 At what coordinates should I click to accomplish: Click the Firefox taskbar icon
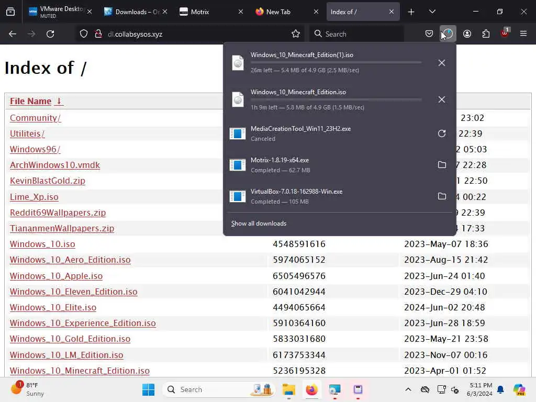tap(311, 389)
